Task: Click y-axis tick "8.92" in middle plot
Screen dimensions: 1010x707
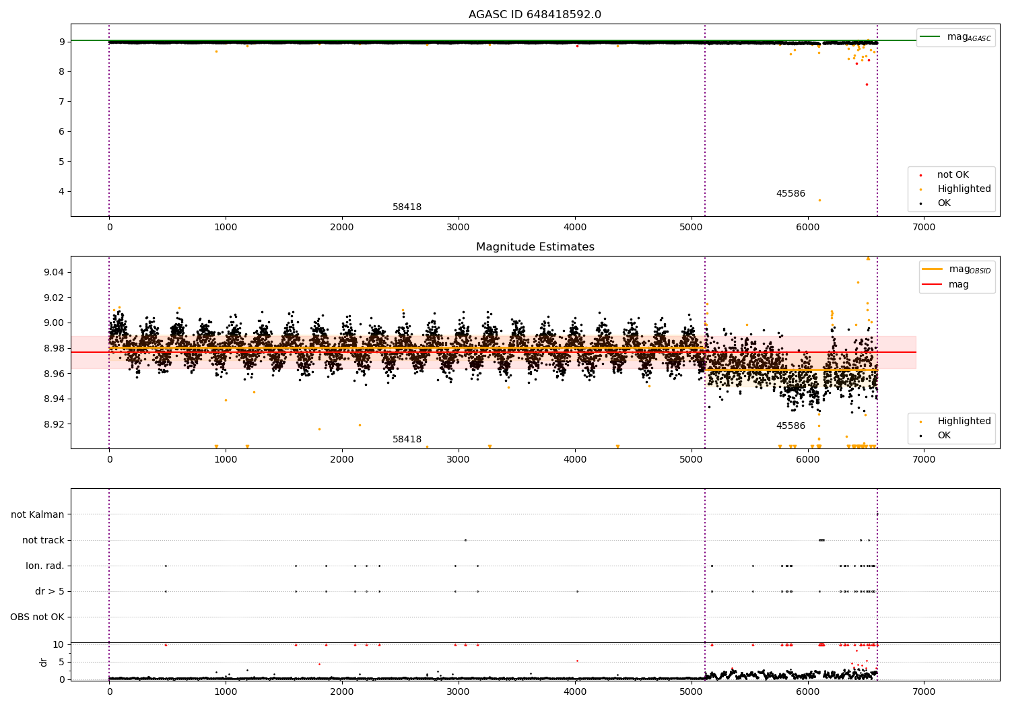Action: tap(55, 424)
